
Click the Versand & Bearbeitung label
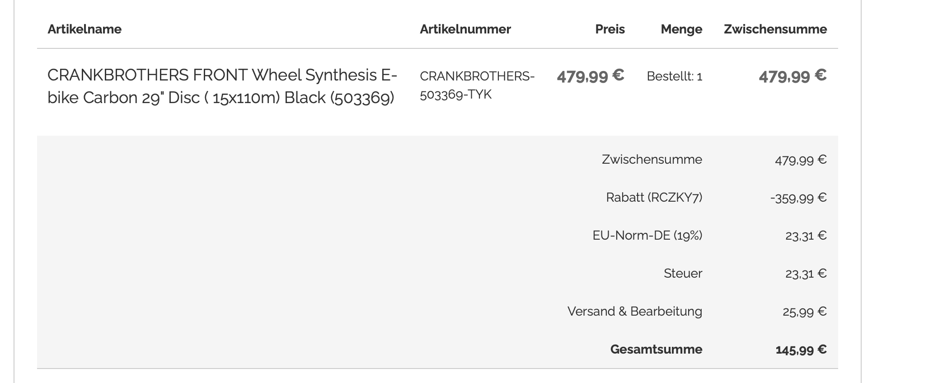click(x=634, y=312)
